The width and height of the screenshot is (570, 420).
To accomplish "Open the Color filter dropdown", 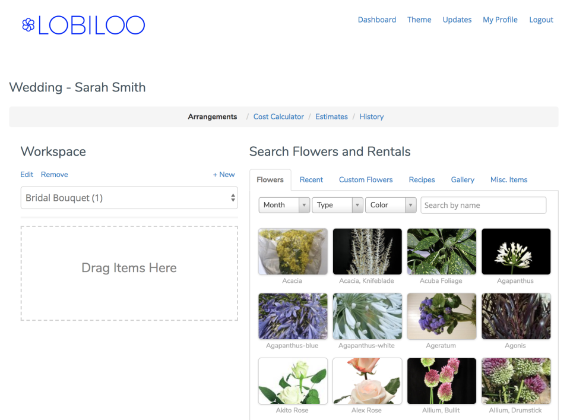I will [x=391, y=205].
